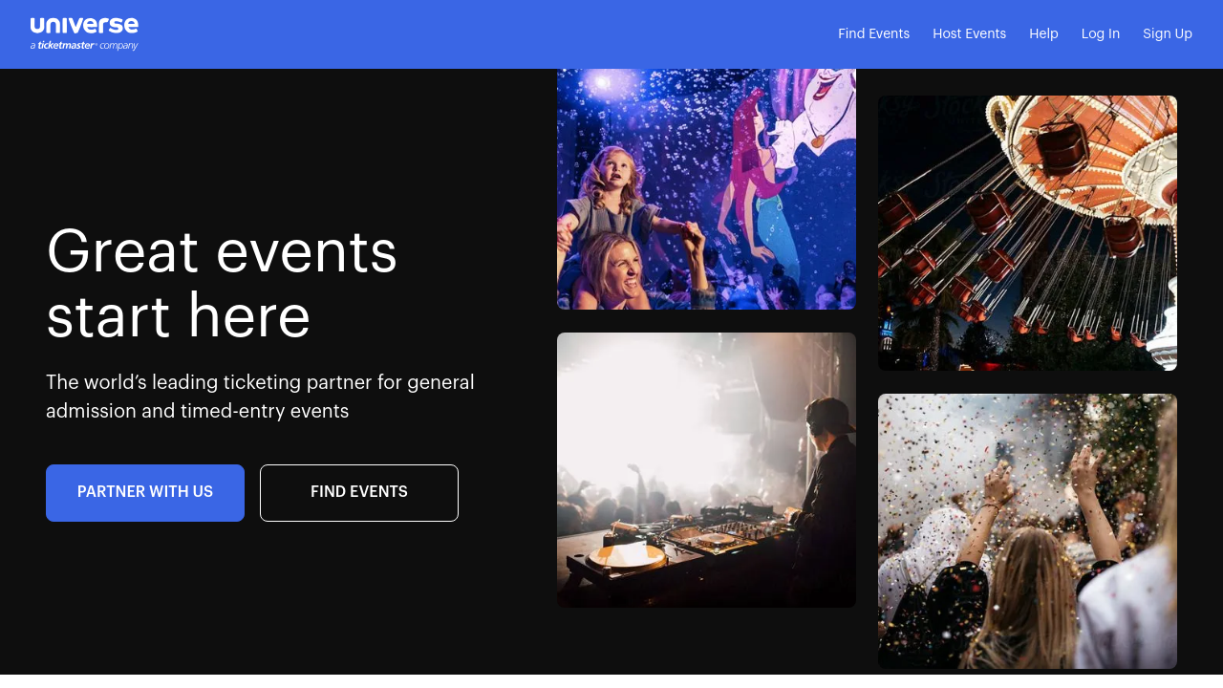Open the confetti crowd celebration photo

point(1027,531)
